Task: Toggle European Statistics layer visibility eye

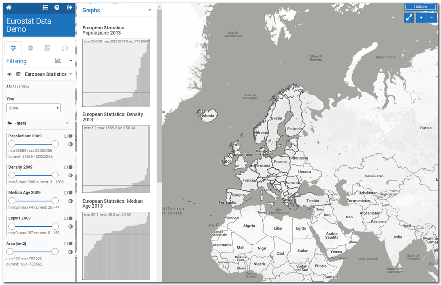Action: (9, 74)
